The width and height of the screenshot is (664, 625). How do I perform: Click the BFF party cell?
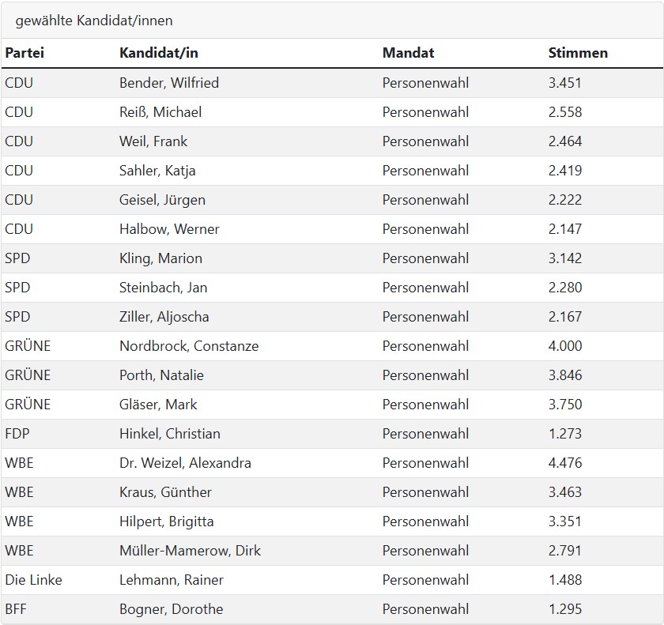(x=16, y=609)
